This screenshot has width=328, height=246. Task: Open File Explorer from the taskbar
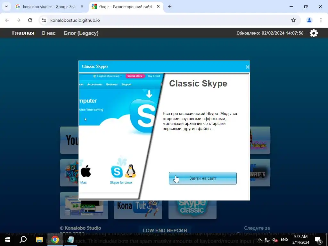[x=39, y=240]
